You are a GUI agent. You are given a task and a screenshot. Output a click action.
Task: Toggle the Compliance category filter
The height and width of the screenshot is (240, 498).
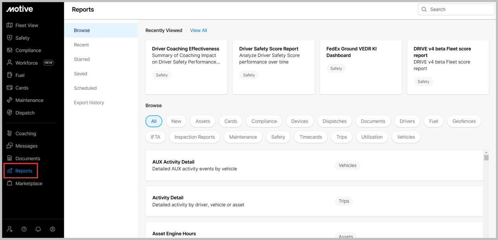point(264,121)
